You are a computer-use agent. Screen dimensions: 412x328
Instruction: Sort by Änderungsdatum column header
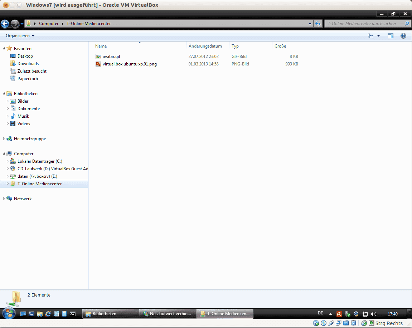(x=208, y=46)
